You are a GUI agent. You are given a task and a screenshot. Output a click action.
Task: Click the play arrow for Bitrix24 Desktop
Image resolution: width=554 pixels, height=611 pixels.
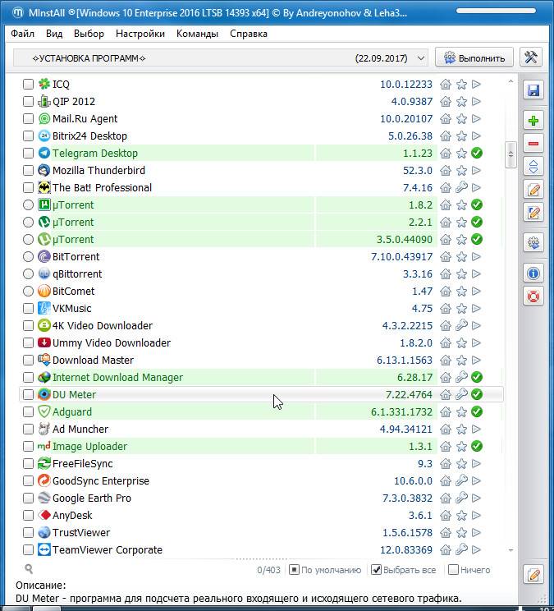click(x=476, y=136)
